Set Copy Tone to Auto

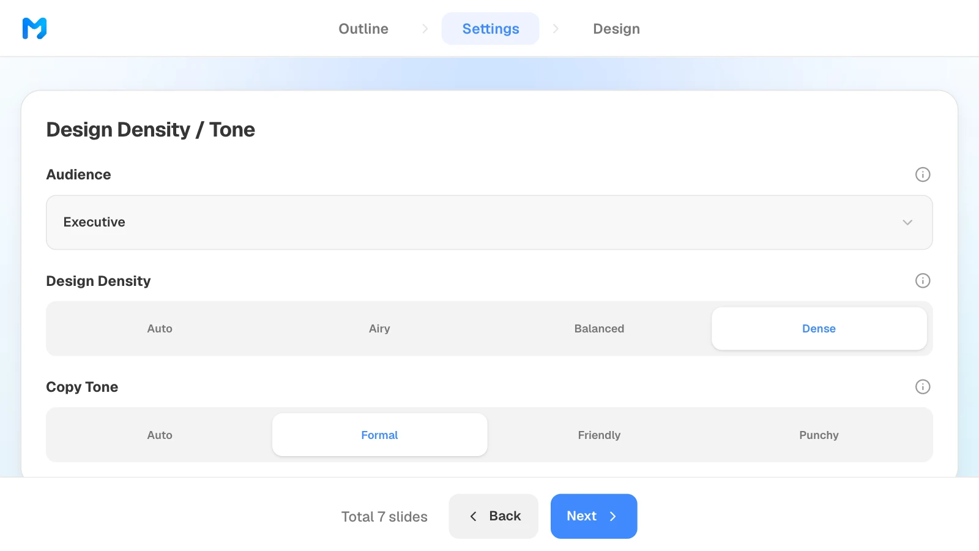160,435
